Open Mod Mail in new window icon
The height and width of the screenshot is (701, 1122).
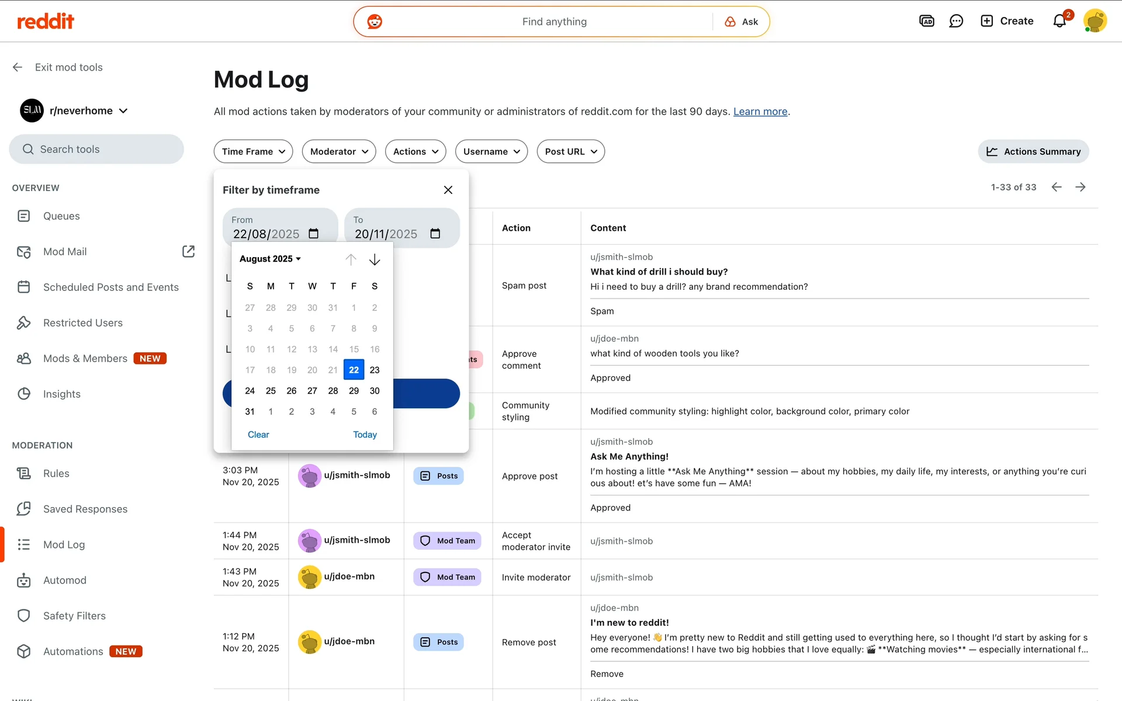pos(188,251)
